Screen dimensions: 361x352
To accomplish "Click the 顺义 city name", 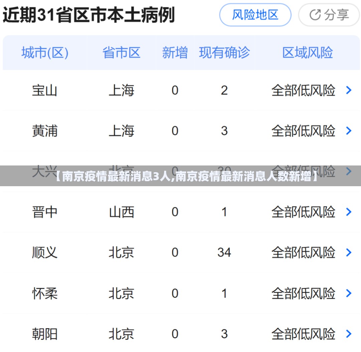I will coord(45,252).
